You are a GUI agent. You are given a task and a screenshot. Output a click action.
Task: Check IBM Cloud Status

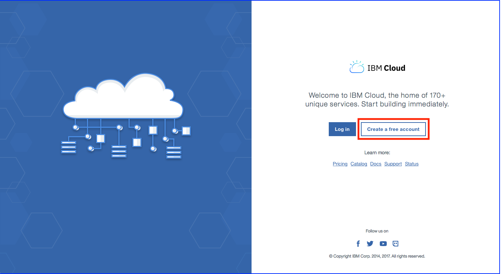click(411, 164)
